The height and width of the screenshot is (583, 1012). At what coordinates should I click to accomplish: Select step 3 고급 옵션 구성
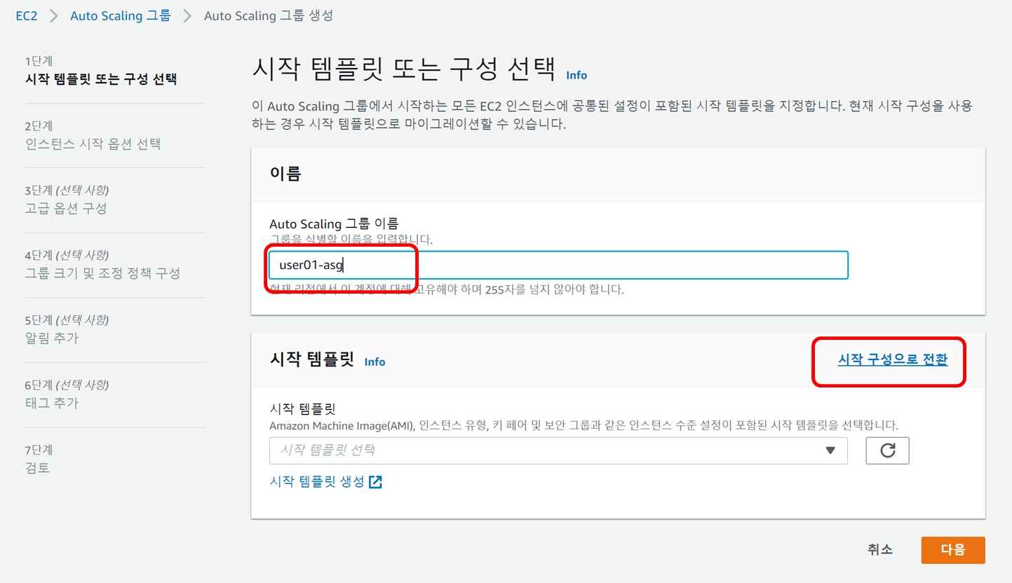[66, 209]
